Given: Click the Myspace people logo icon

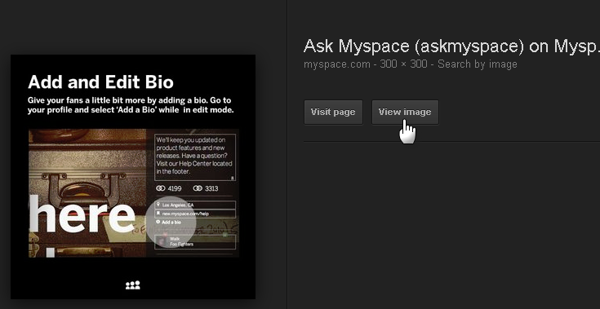Looking at the screenshot, I should click(133, 285).
